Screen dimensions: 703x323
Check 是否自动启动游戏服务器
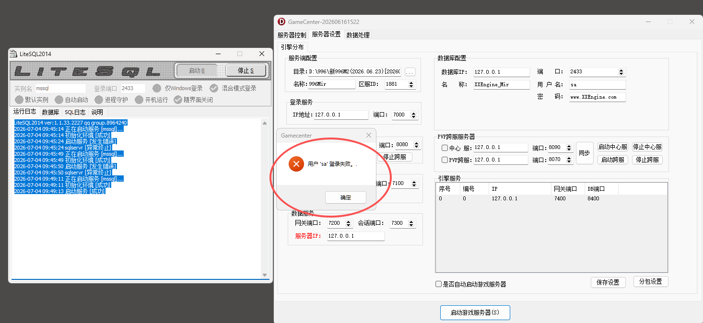438,284
